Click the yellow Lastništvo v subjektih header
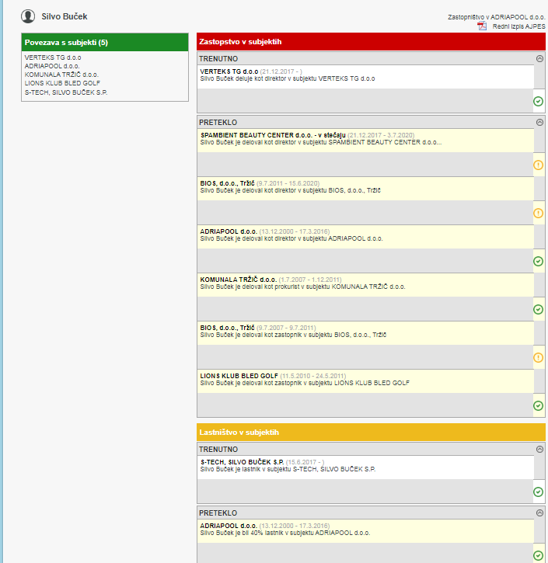548x563 pixels. [371, 432]
